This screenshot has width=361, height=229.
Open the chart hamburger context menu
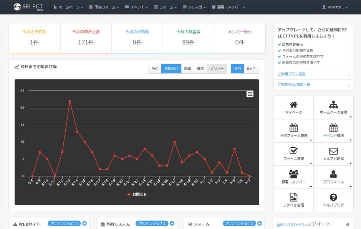[250, 94]
